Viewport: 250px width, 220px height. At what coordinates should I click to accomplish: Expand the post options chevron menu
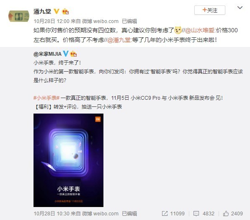(x=240, y=8)
